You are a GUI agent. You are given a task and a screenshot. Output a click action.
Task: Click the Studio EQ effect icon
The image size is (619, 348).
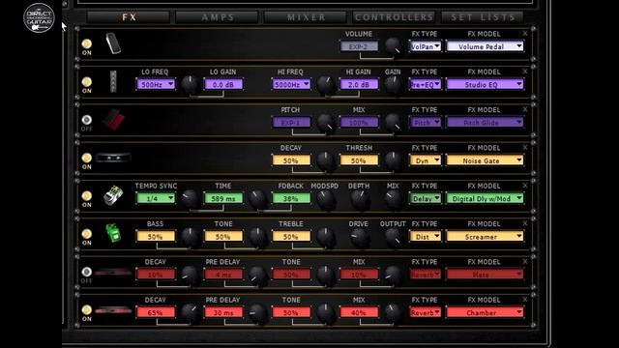coord(113,81)
